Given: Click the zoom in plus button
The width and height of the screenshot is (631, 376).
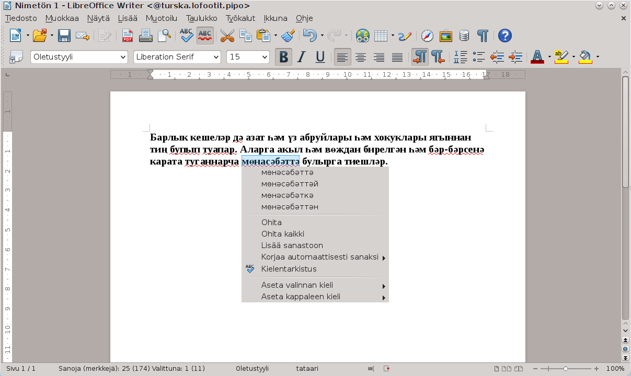Looking at the screenshot, I should pos(596,368).
